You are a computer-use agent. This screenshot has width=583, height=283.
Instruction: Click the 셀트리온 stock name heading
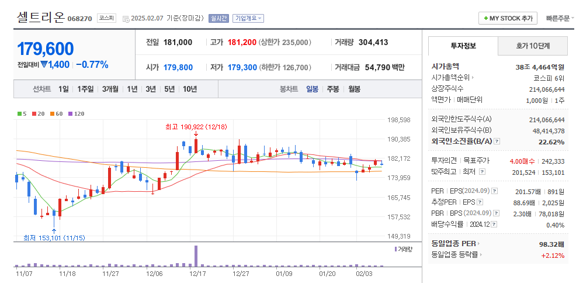[40, 18]
